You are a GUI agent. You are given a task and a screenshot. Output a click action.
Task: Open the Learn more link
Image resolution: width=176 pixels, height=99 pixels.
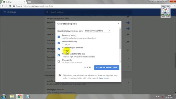tap(104, 78)
